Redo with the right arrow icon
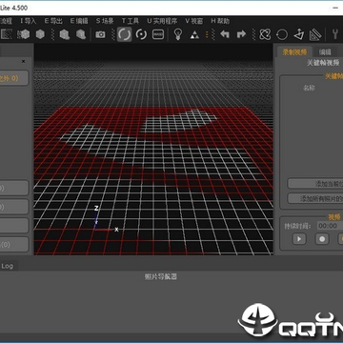Image resolution: width=343 pixels, height=343 pixels. coord(242,34)
